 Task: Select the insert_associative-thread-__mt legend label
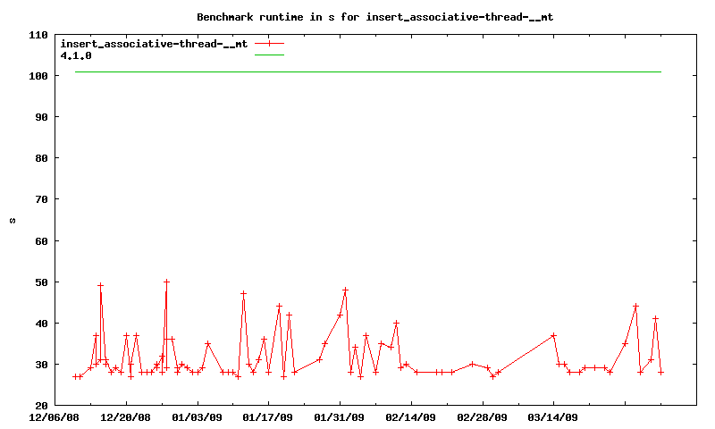pyautogui.click(x=154, y=44)
